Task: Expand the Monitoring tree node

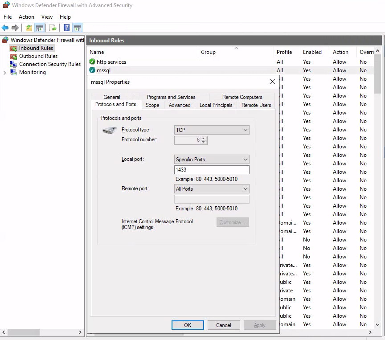Action: pos(4,73)
